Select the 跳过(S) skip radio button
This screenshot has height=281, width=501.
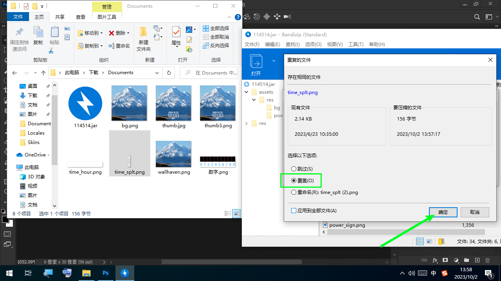294,169
